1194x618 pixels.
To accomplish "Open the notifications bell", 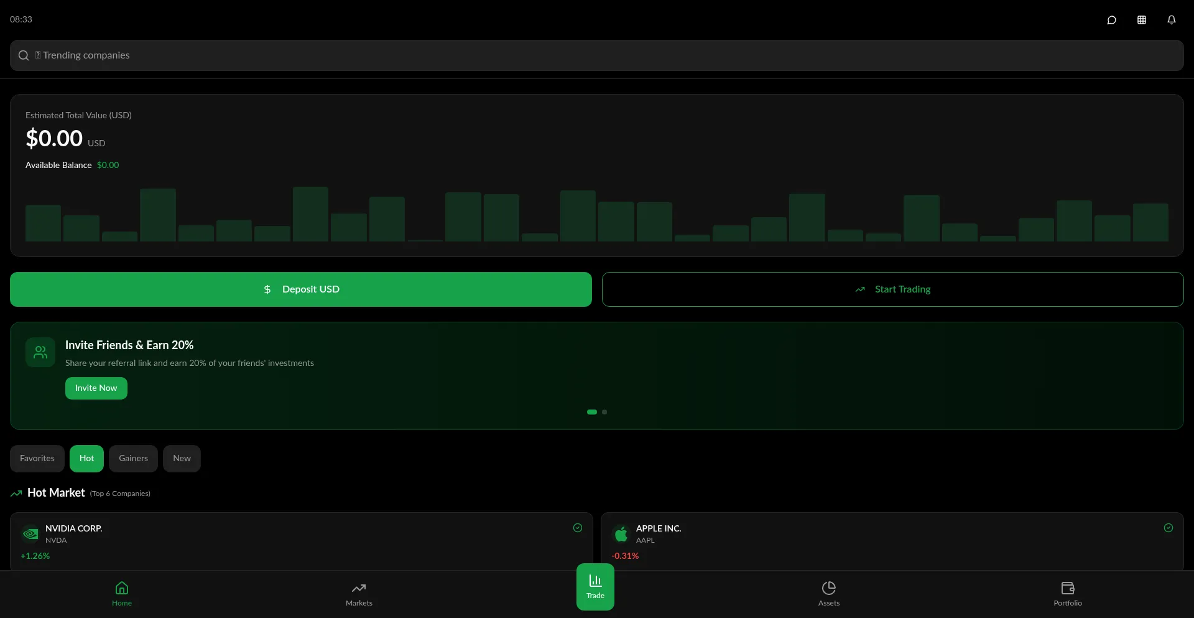I will pyautogui.click(x=1172, y=19).
